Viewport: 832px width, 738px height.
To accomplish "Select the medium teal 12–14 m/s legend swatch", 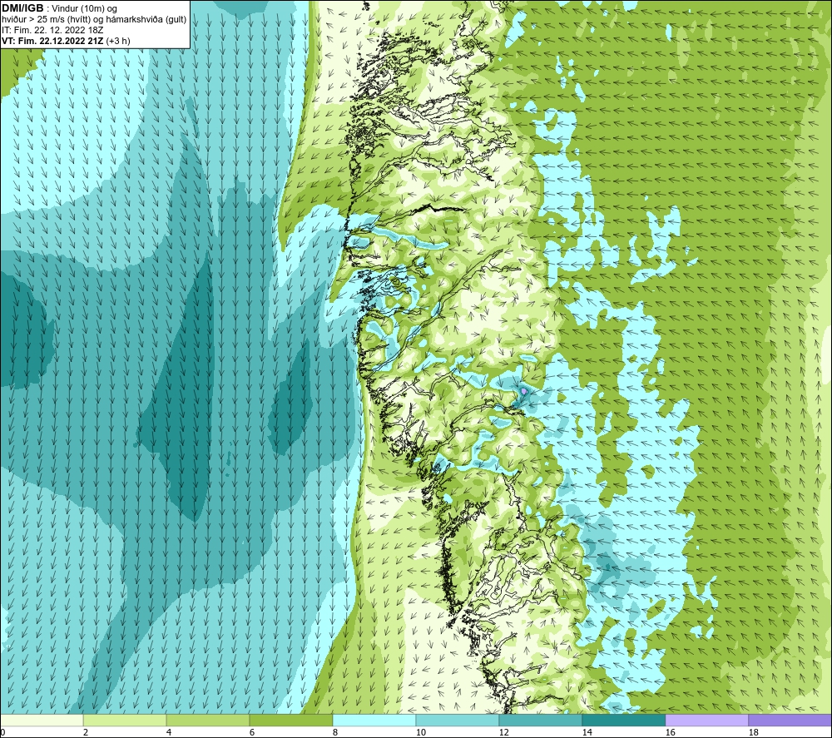I will (x=540, y=720).
